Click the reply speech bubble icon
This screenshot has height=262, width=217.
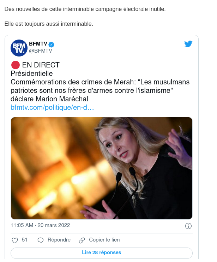(x=40, y=240)
